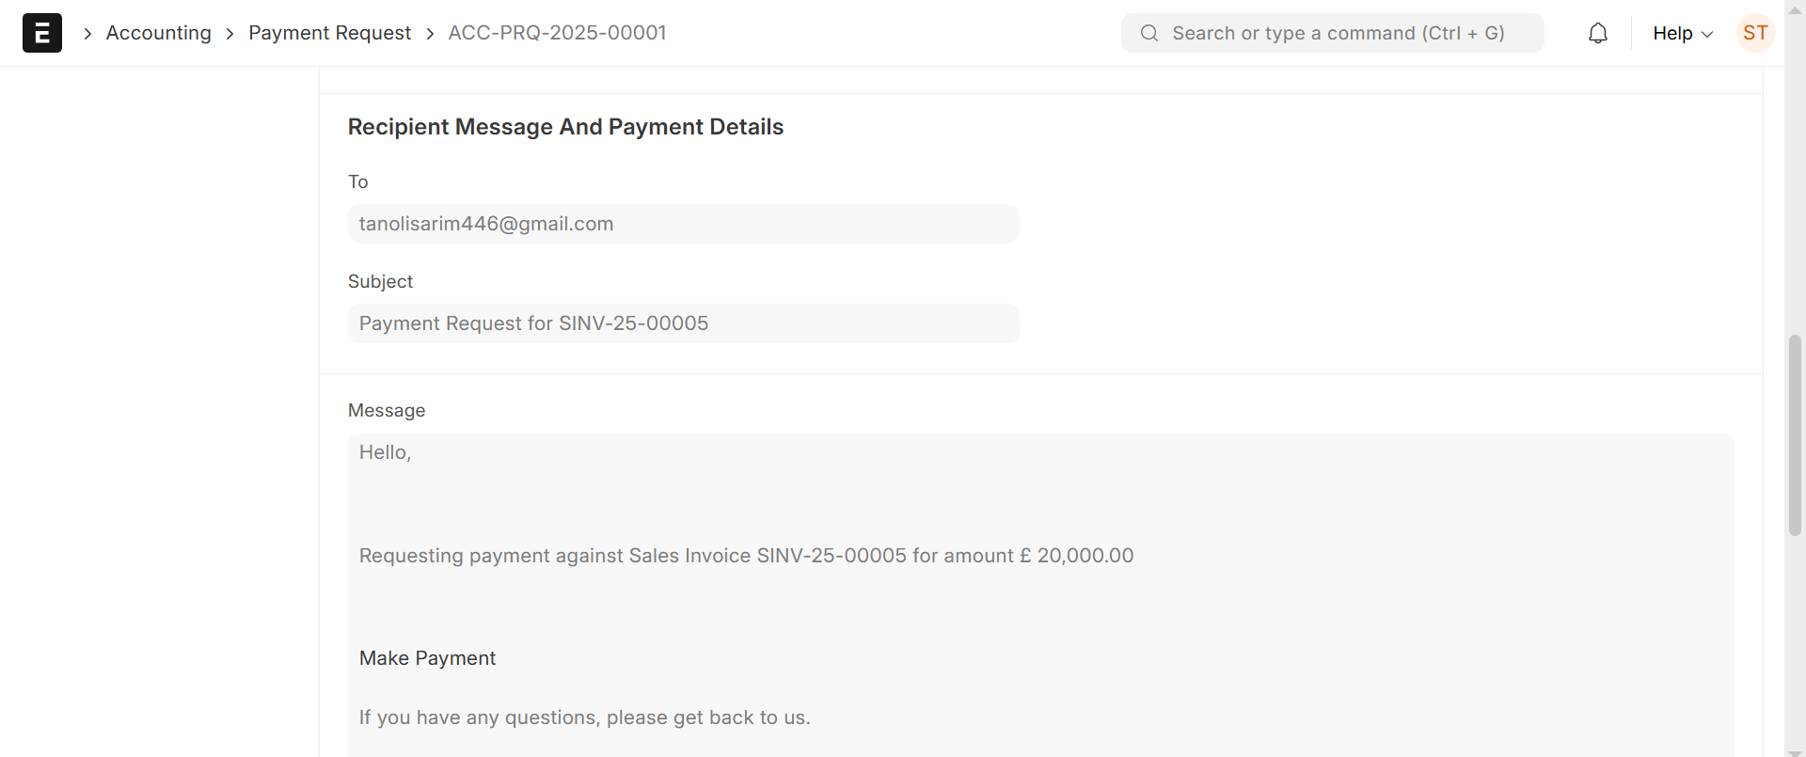Collapse Recipient Message And Payment Details section
Screen dimensions: 1806x757
[x=565, y=127]
